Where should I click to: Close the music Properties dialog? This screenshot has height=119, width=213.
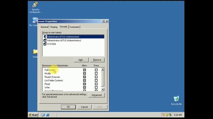tap(107, 21)
